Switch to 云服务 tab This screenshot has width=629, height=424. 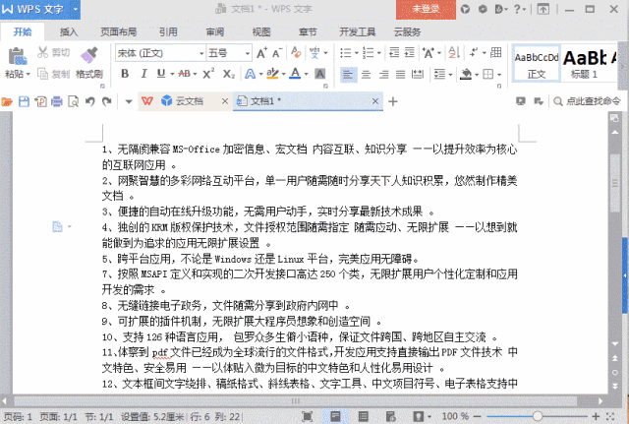(x=407, y=31)
